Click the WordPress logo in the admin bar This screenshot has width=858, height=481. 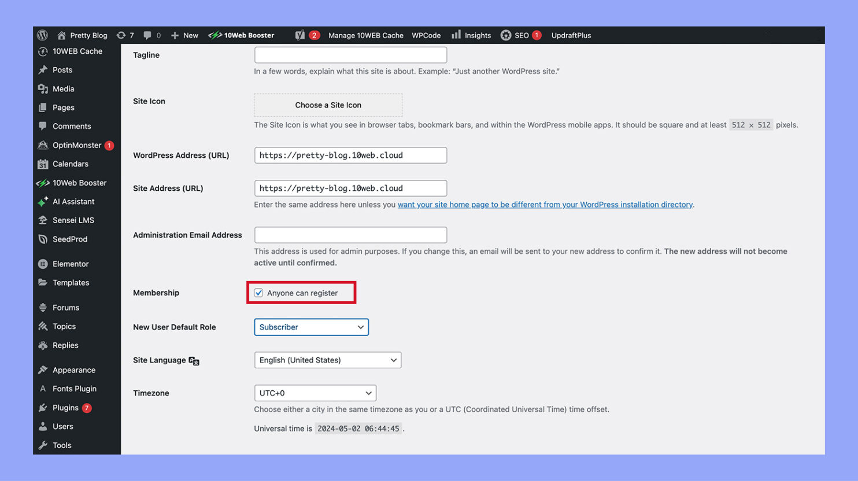click(42, 35)
